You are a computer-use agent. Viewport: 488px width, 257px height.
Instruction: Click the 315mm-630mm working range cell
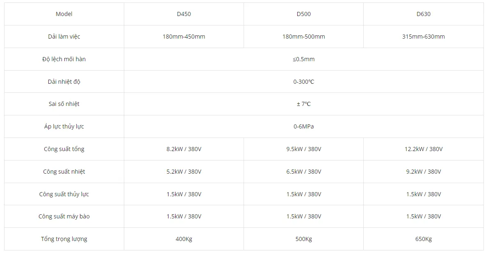click(x=423, y=37)
